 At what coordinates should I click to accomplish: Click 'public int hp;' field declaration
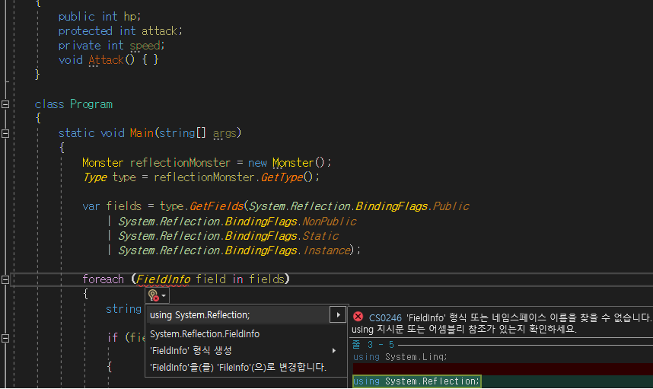click(x=100, y=16)
